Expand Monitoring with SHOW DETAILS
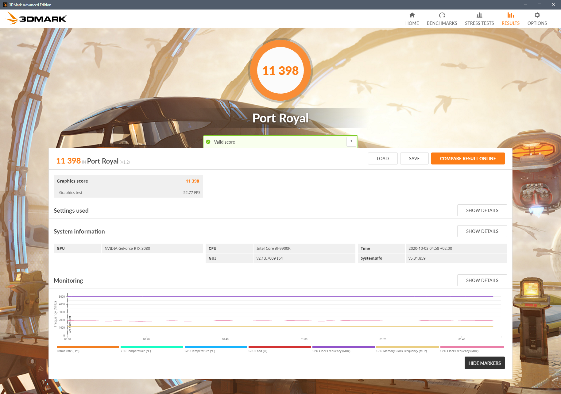The height and width of the screenshot is (394, 561). point(482,280)
